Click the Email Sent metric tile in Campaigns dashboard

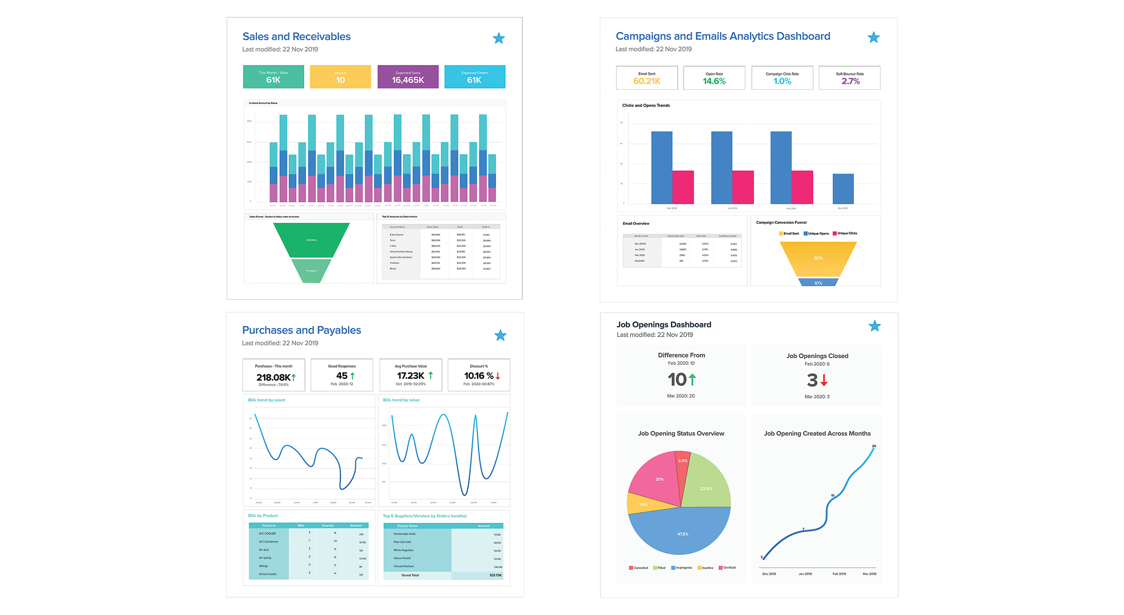tap(648, 78)
